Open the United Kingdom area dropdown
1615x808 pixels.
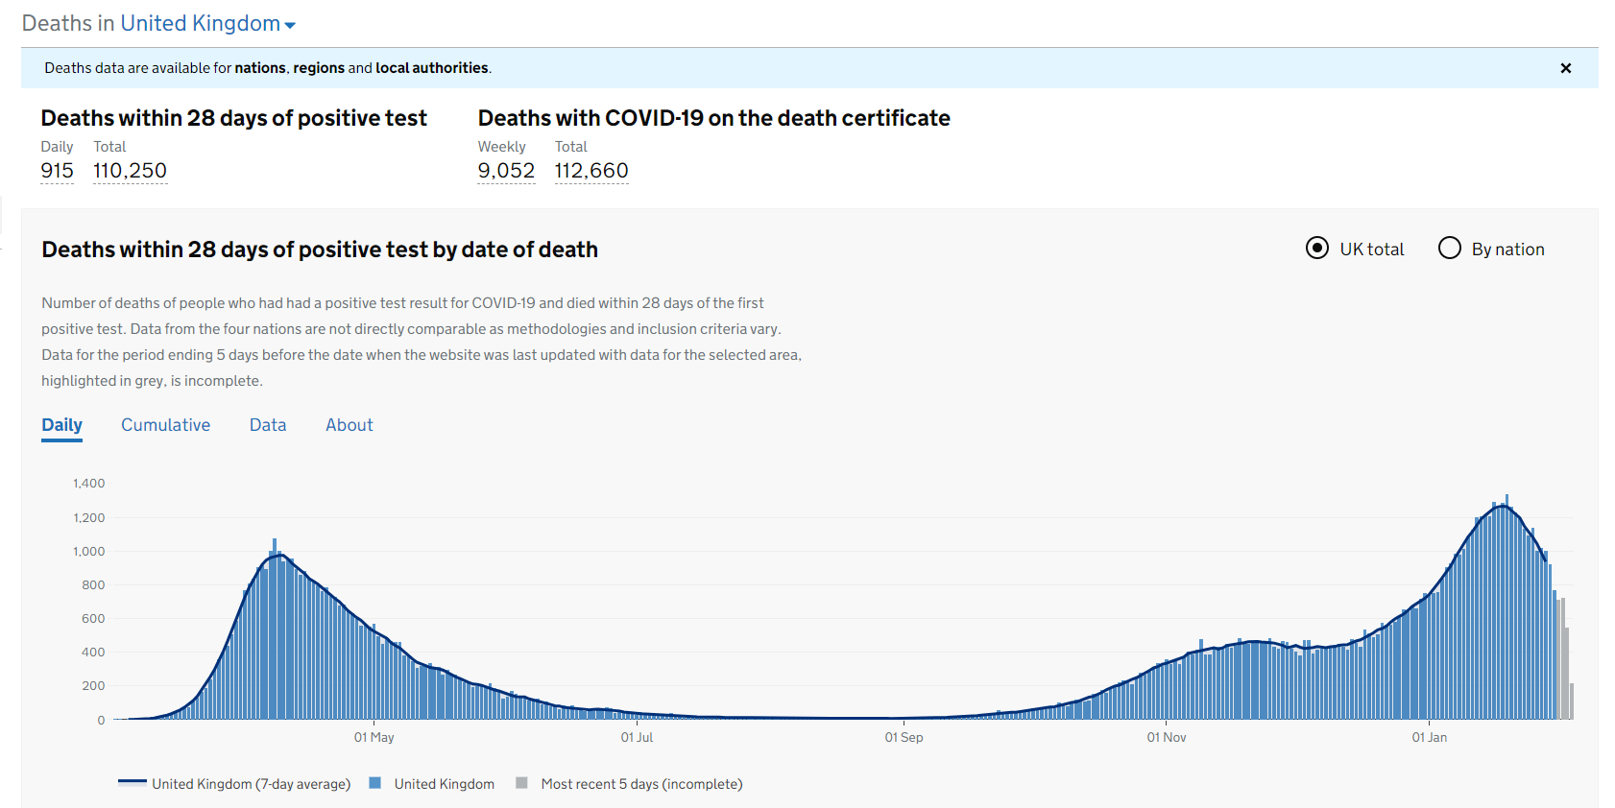pyautogui.click(x=208, y=23)
